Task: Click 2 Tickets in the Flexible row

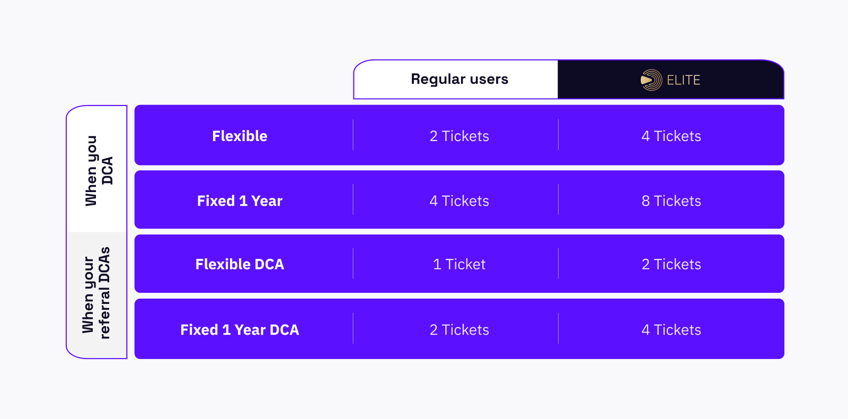Action: (460, 136)
